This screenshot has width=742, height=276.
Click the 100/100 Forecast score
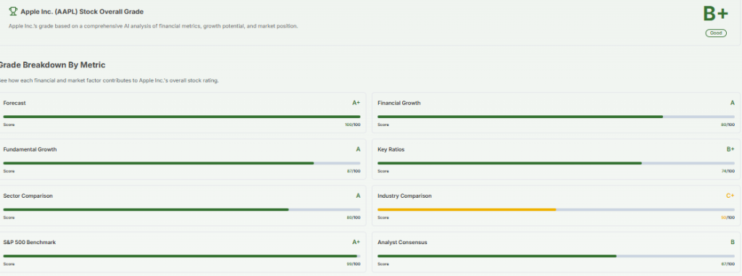click(353, 125)
